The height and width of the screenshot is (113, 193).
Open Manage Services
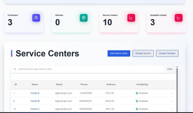[x=143, y=53]
